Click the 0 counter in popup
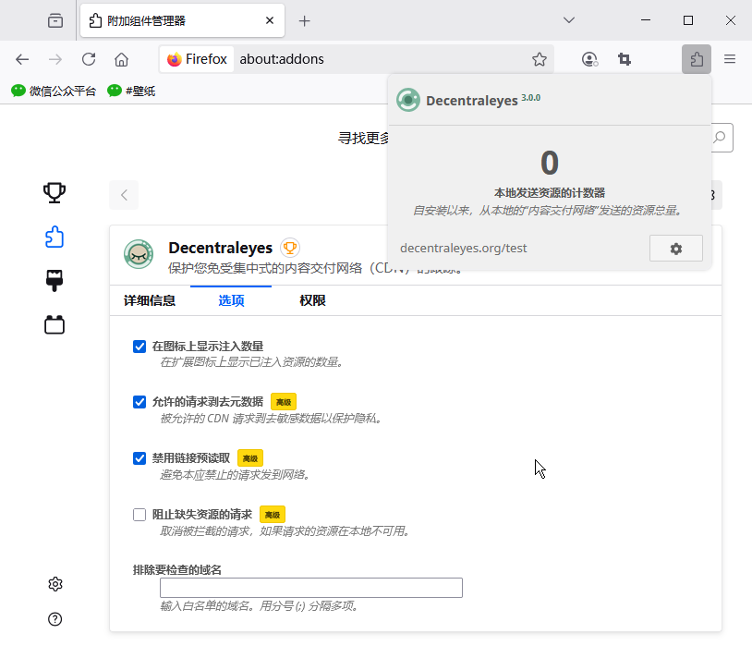The image size is (752, 670). (x=550, y=163)
